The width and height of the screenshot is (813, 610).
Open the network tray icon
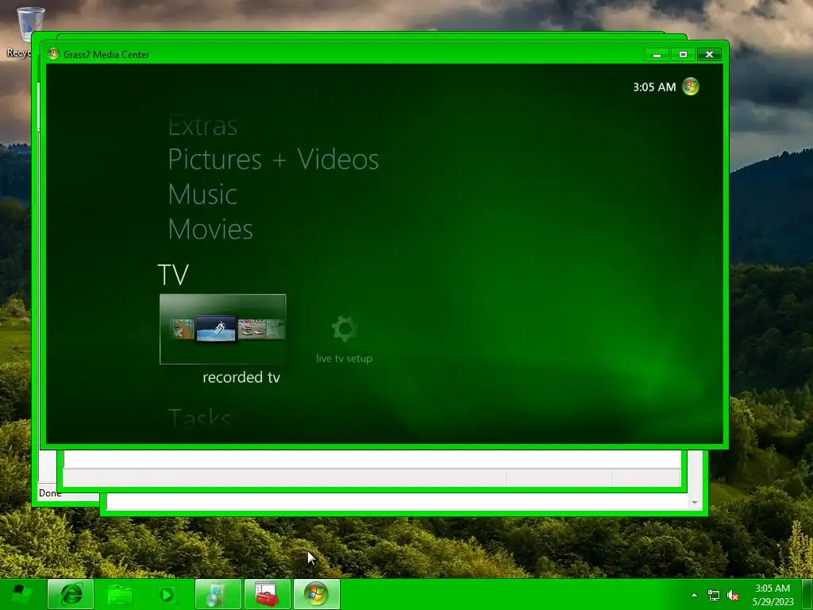[714, 596]
